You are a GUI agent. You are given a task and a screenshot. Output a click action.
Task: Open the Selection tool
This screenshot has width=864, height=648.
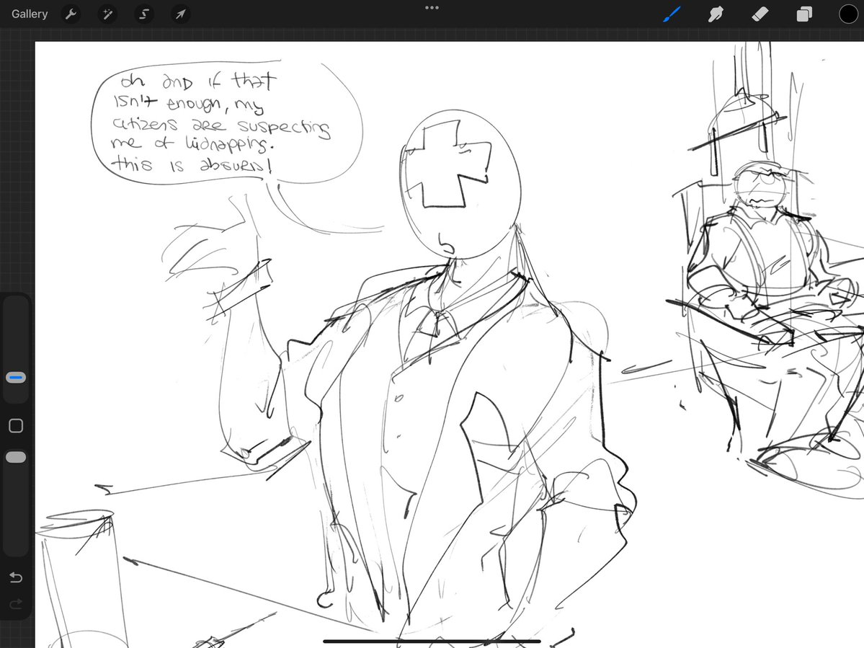coord(144,14)
